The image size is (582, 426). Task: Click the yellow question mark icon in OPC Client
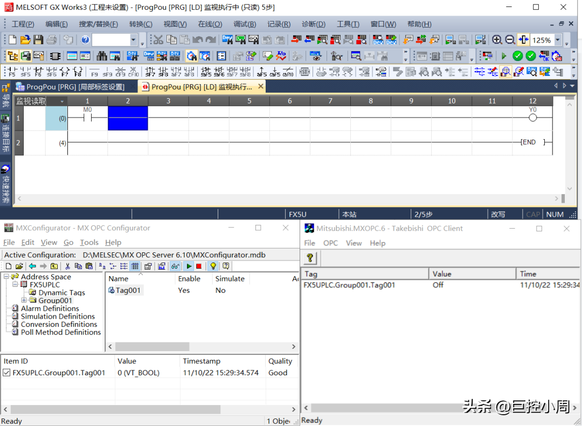(x=310, y=258)
